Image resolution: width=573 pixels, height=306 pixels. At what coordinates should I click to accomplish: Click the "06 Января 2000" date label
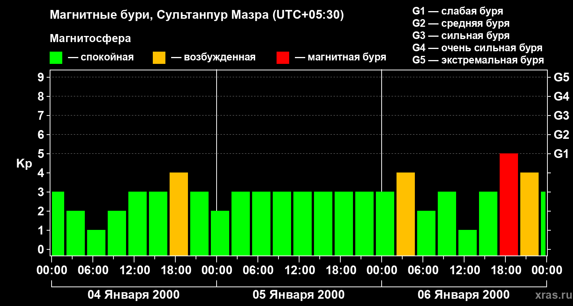(x=464, y=295)
